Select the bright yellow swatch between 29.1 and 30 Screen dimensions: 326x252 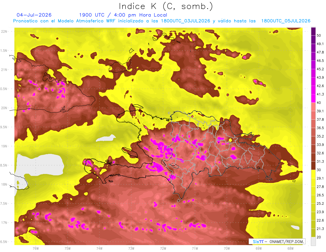313,174
